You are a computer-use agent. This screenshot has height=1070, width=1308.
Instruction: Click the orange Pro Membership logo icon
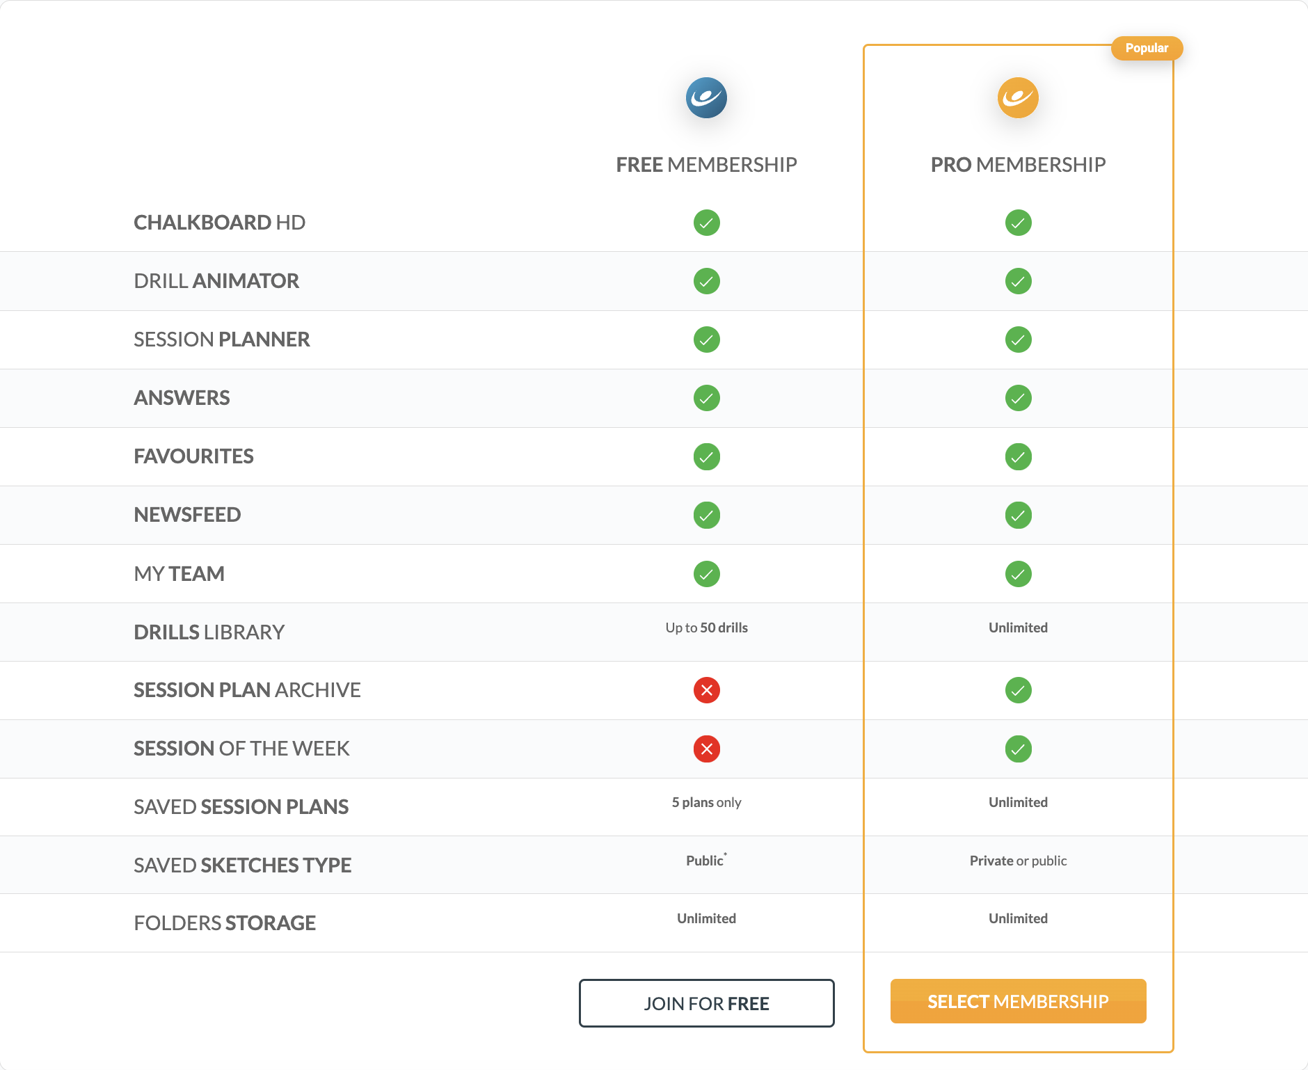(x=1018, y=97)
